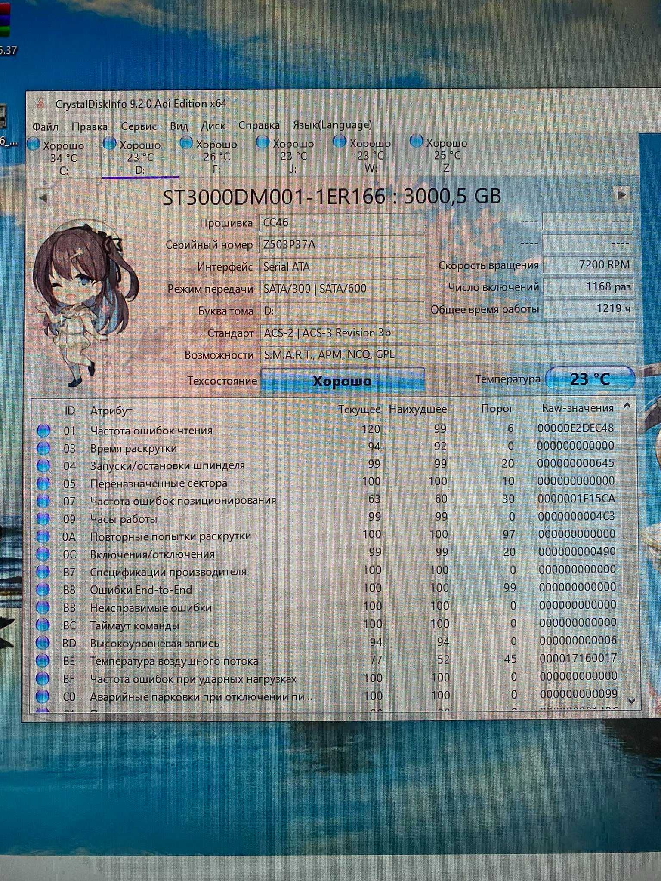Screen dimensions: 661x881
Task: Open the Диск menu
Action: pyautogui.click(x=213, y=126)
